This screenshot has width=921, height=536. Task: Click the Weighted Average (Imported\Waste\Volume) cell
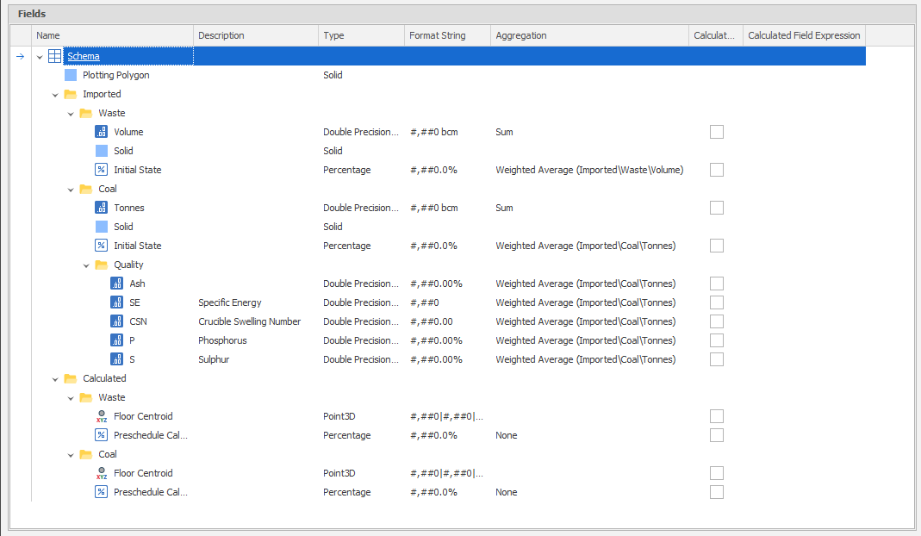pos(589,170)
